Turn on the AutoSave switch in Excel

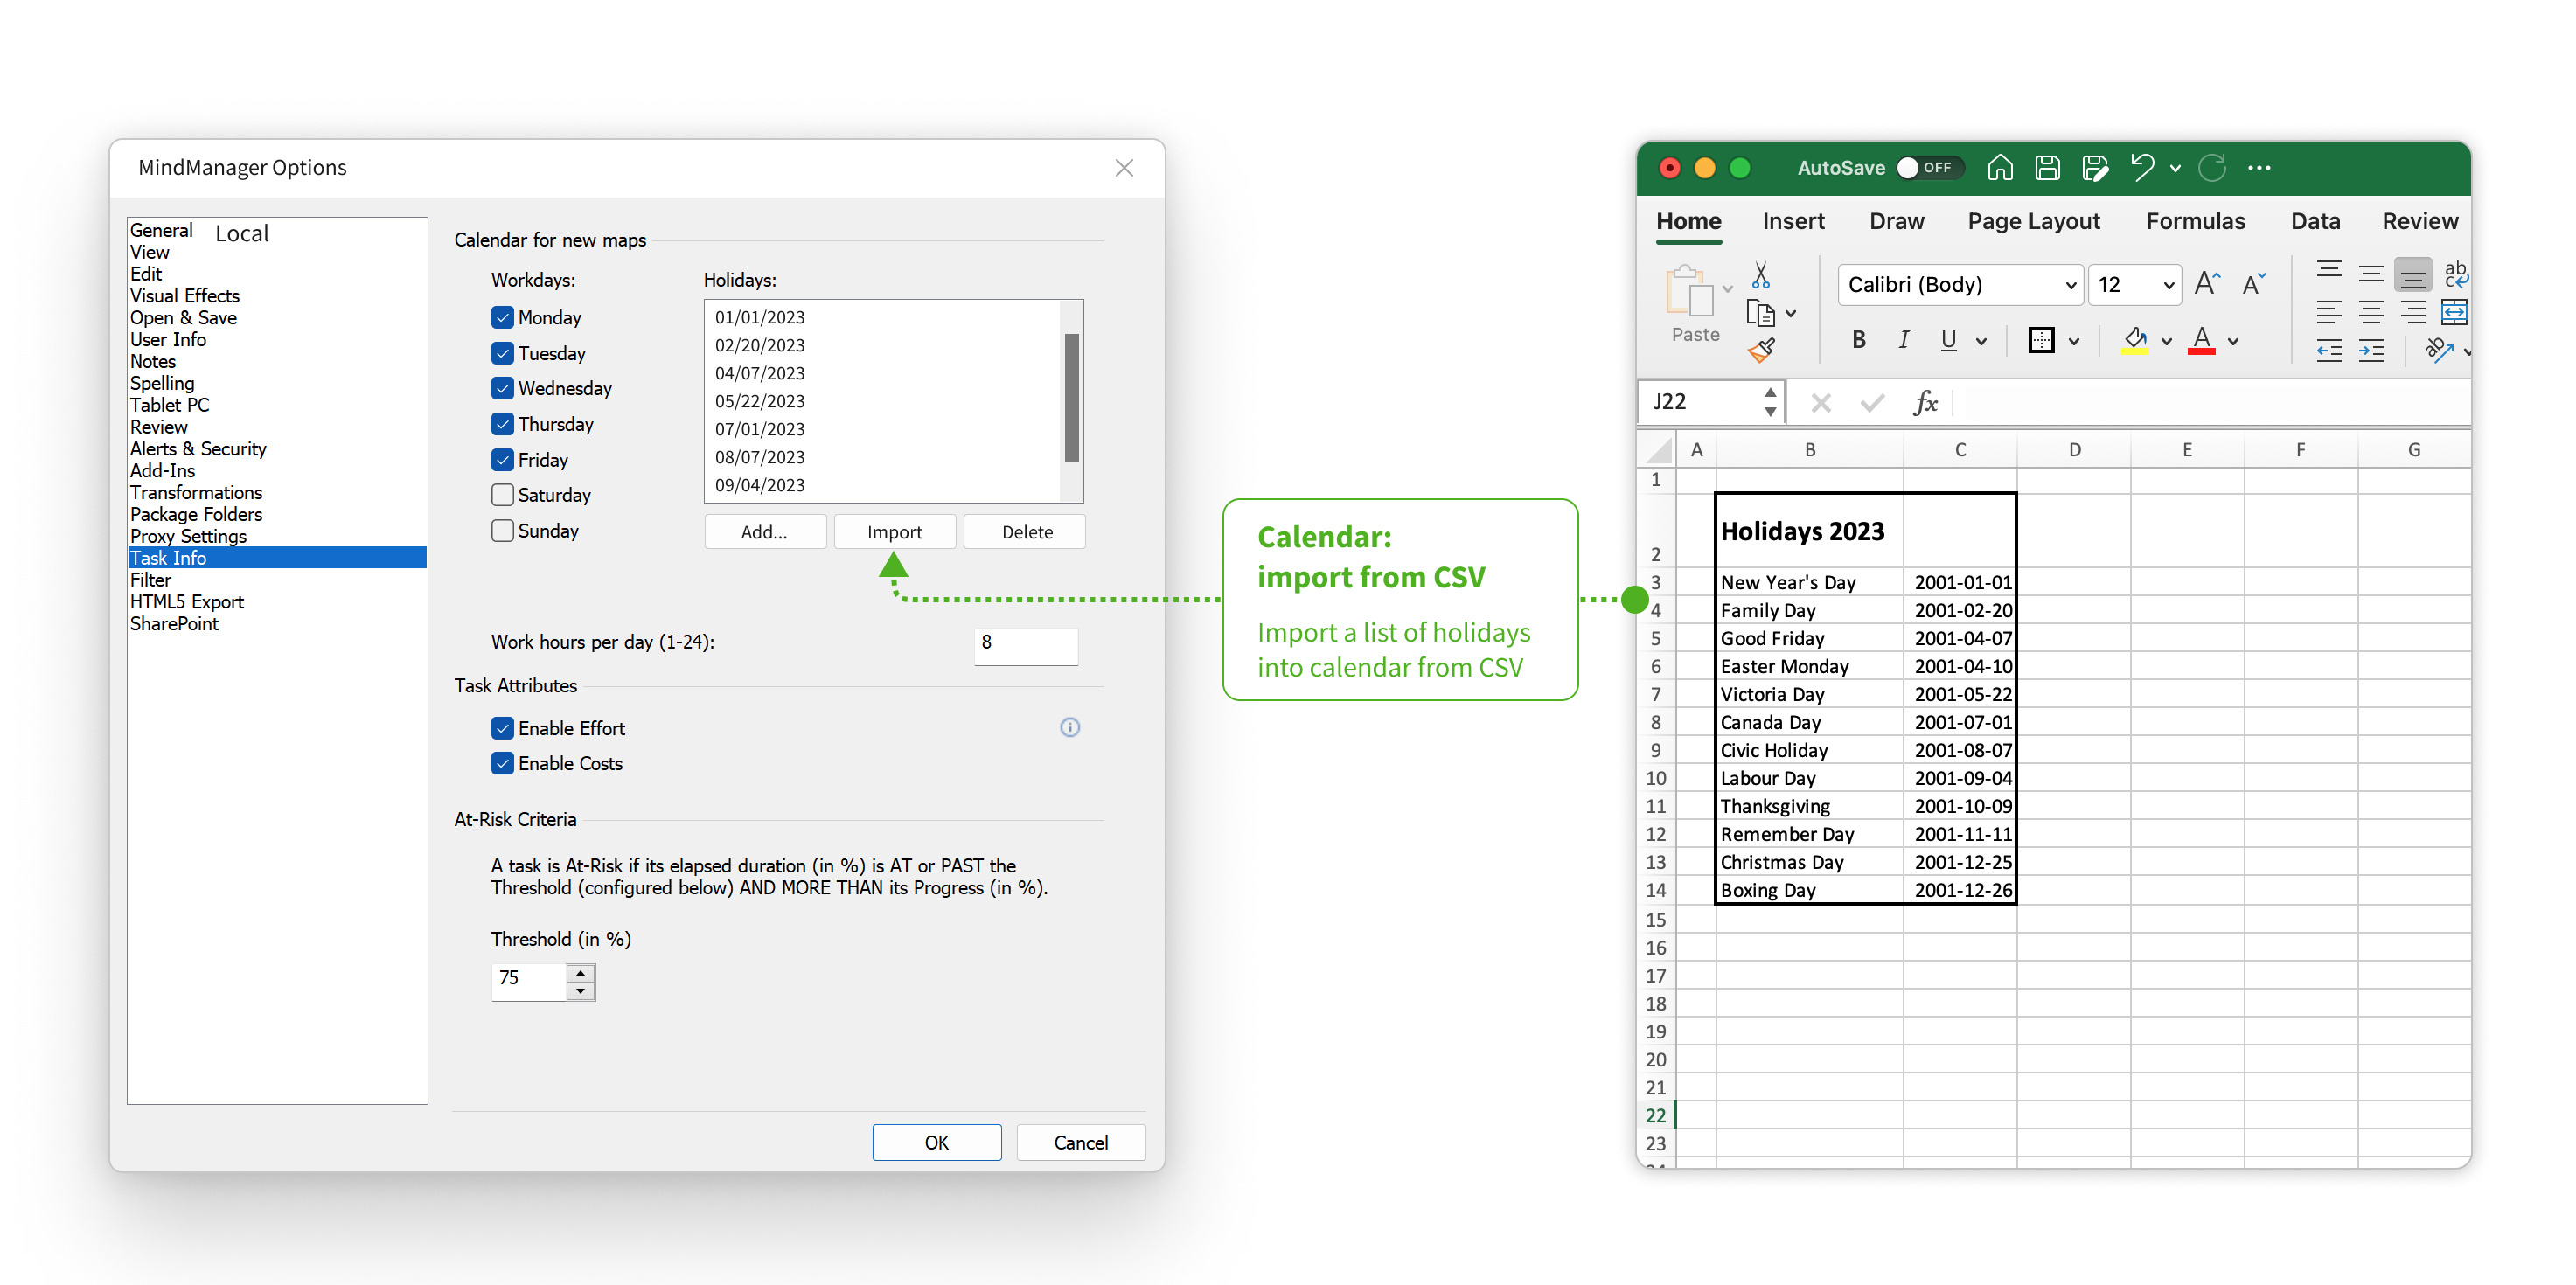click(x=1929, y=167)
